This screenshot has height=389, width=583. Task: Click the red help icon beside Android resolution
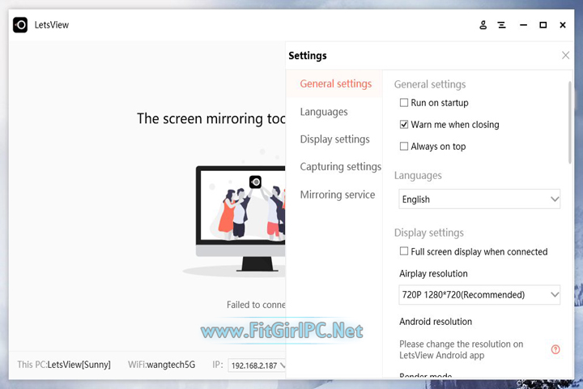tap(555, 349)
